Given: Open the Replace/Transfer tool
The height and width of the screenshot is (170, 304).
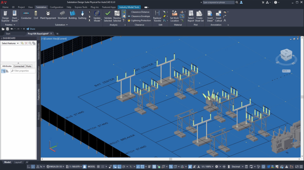Looking at the screenshot, I should (157, 16).
